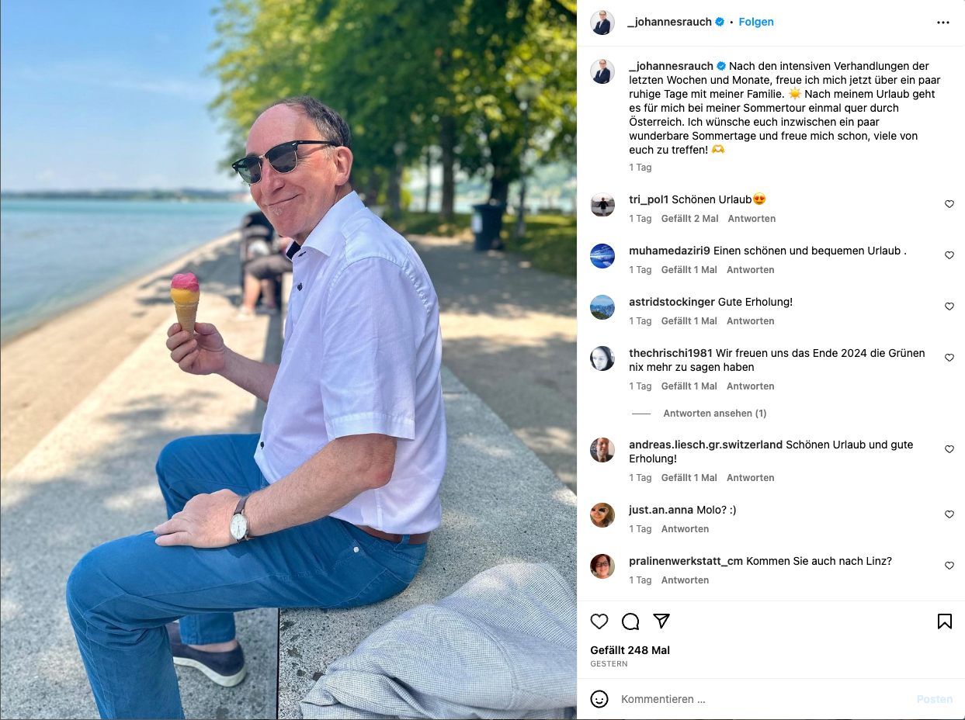
Task: Open thechrischi1981's profile picture
Action: pos(602,358)
